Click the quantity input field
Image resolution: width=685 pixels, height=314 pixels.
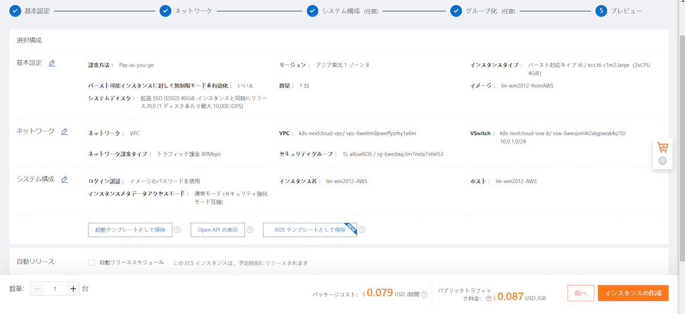55,289
